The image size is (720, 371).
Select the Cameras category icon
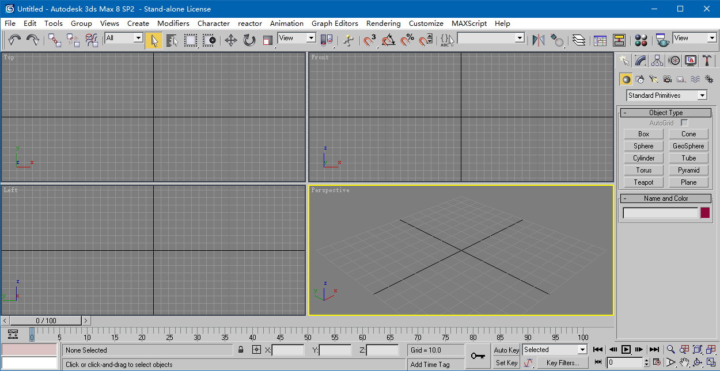pos(668,79)
